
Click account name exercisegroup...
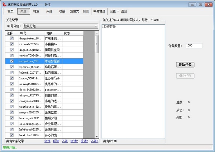pos(32,124)
